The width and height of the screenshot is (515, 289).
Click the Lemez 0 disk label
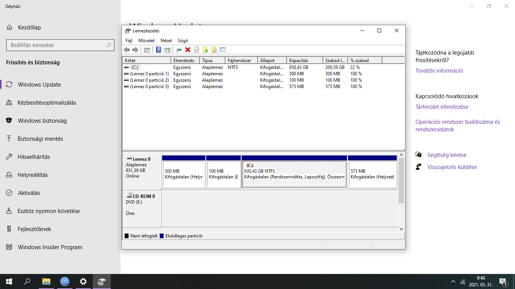[142, 171]
